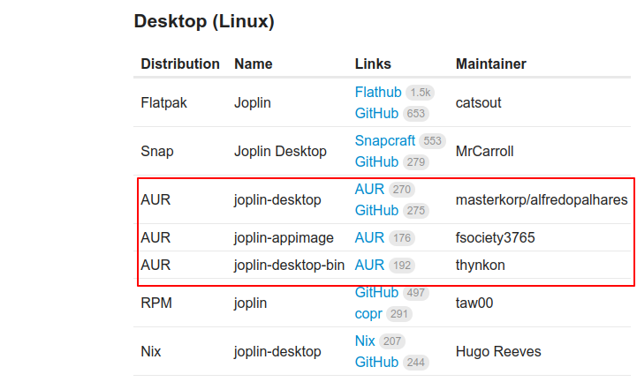Click the Joplin Desktop name cell
Screen dimensions: 637x382
[x=280, y=152]
